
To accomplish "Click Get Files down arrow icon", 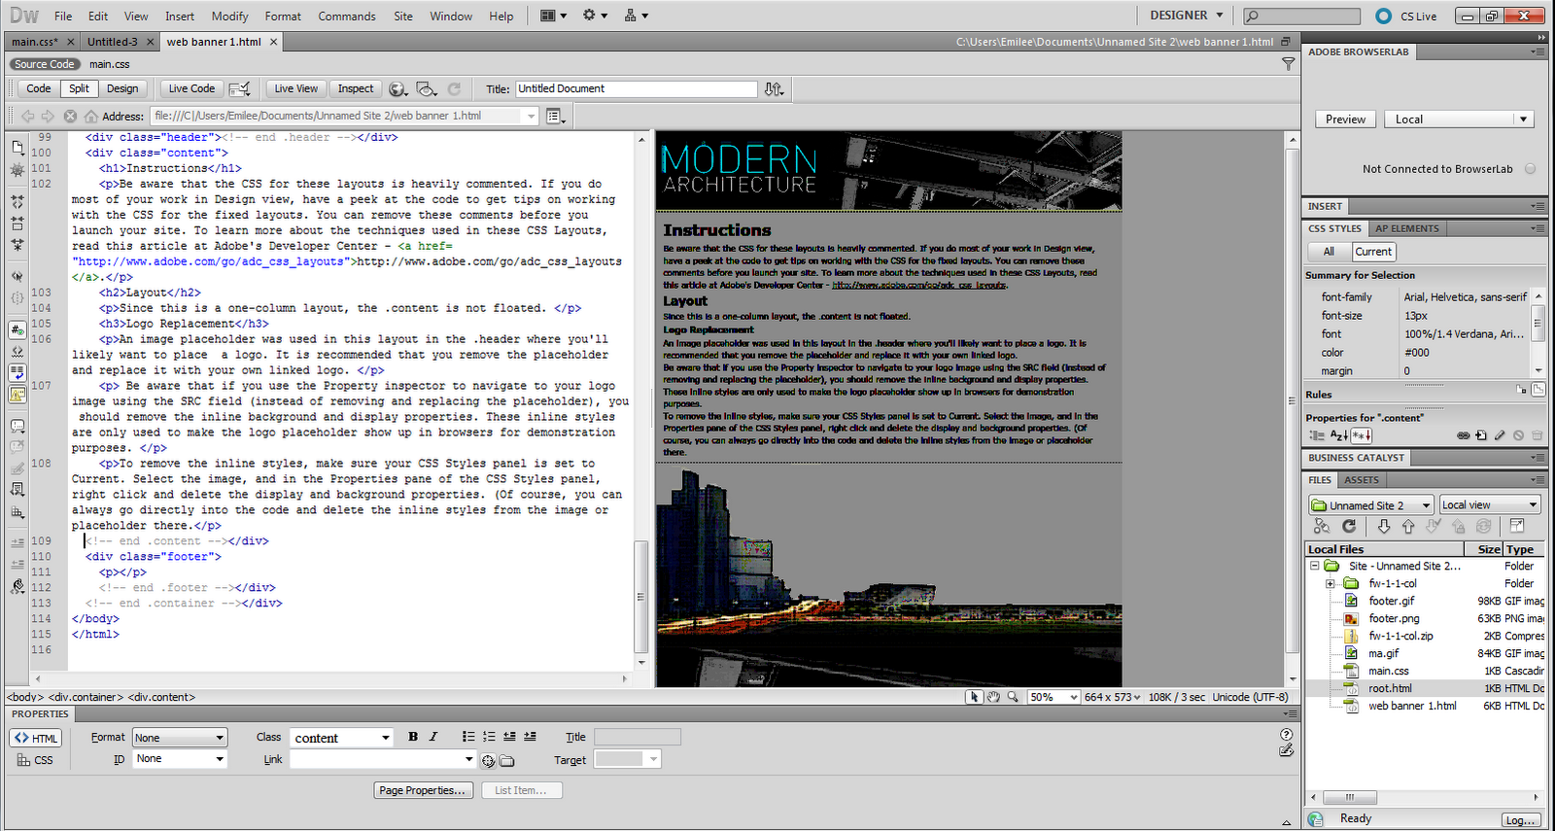I will tap(1384, 526).
